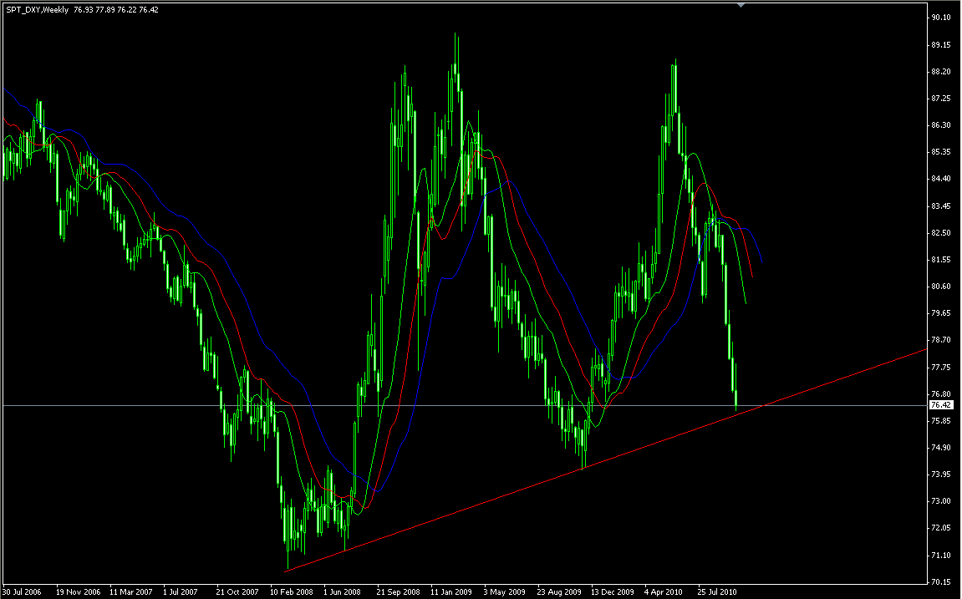Click the 74.90 price scale label
This screenshot has width=962, height=599.
click(x=940, y=448)
